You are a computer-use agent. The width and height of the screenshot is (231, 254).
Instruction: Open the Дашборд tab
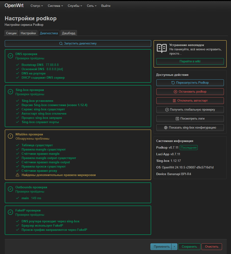(69, 33)
